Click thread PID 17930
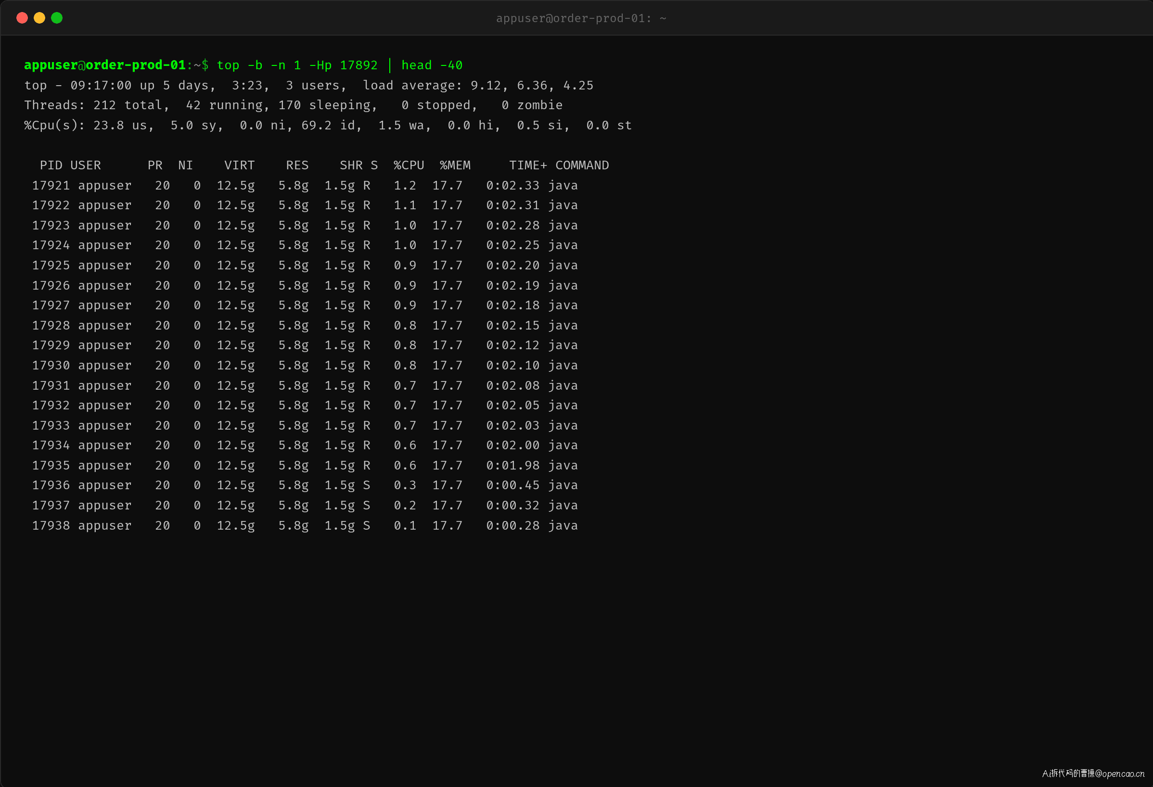 click(x=51, y=365)
